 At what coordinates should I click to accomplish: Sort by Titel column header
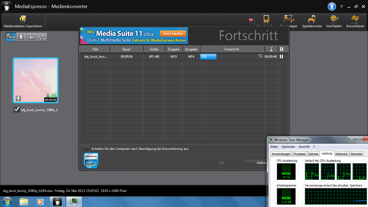coord(95,49)
